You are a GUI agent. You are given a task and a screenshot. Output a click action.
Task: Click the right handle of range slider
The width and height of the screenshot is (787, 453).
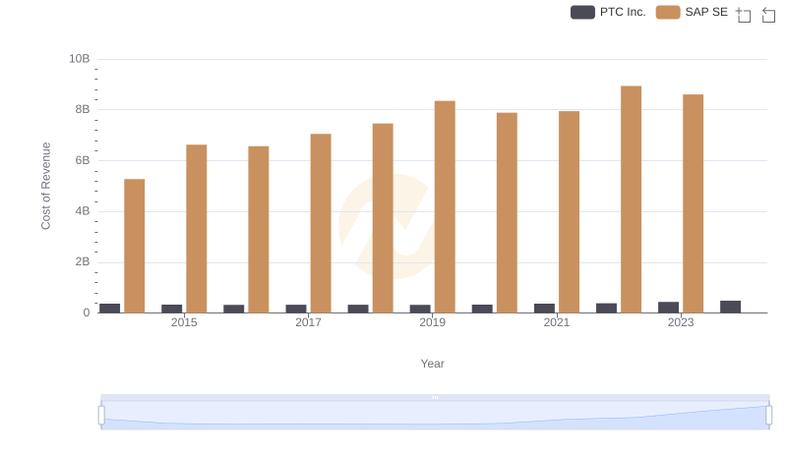(768, 415)
